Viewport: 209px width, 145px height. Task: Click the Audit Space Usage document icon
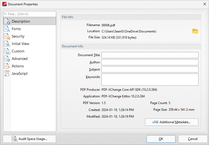click(x=15, y=139)
